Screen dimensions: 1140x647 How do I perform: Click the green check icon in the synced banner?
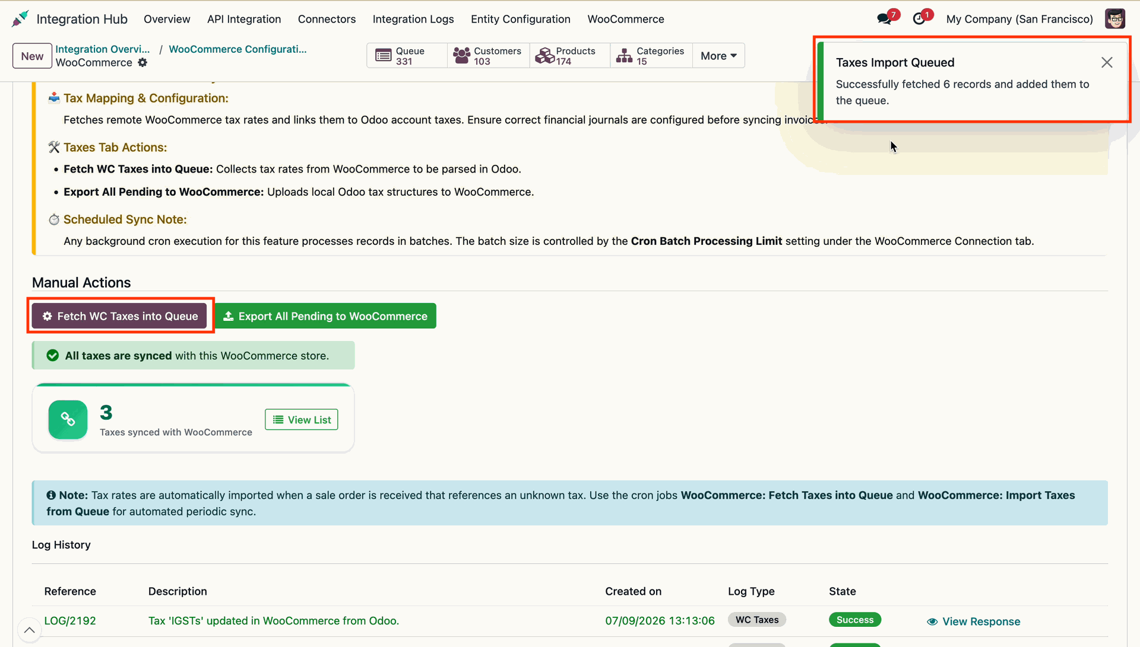point(53,355)
